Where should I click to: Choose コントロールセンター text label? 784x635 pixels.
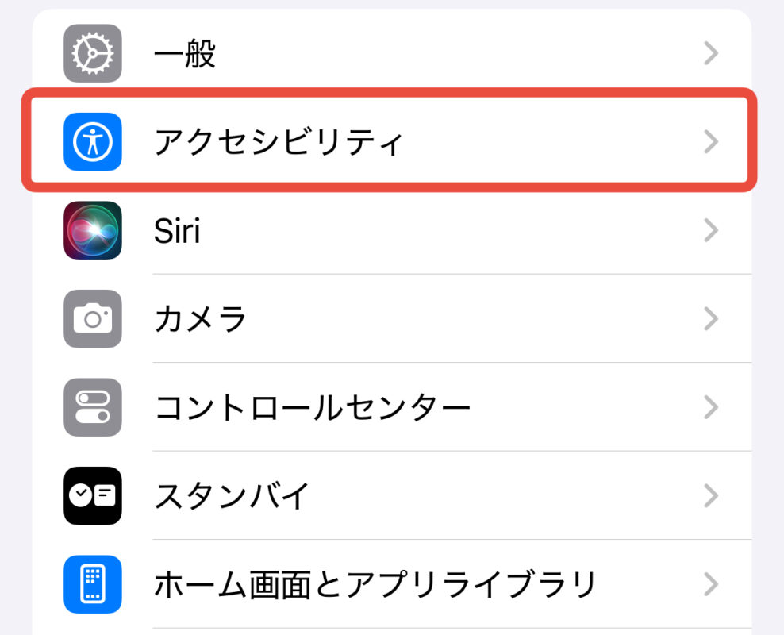click(312, 407)
